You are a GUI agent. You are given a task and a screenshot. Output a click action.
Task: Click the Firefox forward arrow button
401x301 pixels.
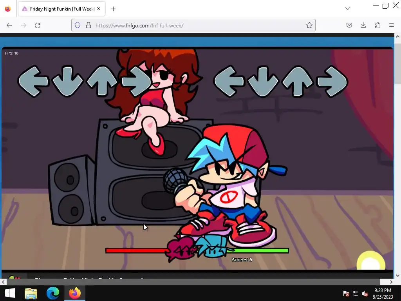23,25
